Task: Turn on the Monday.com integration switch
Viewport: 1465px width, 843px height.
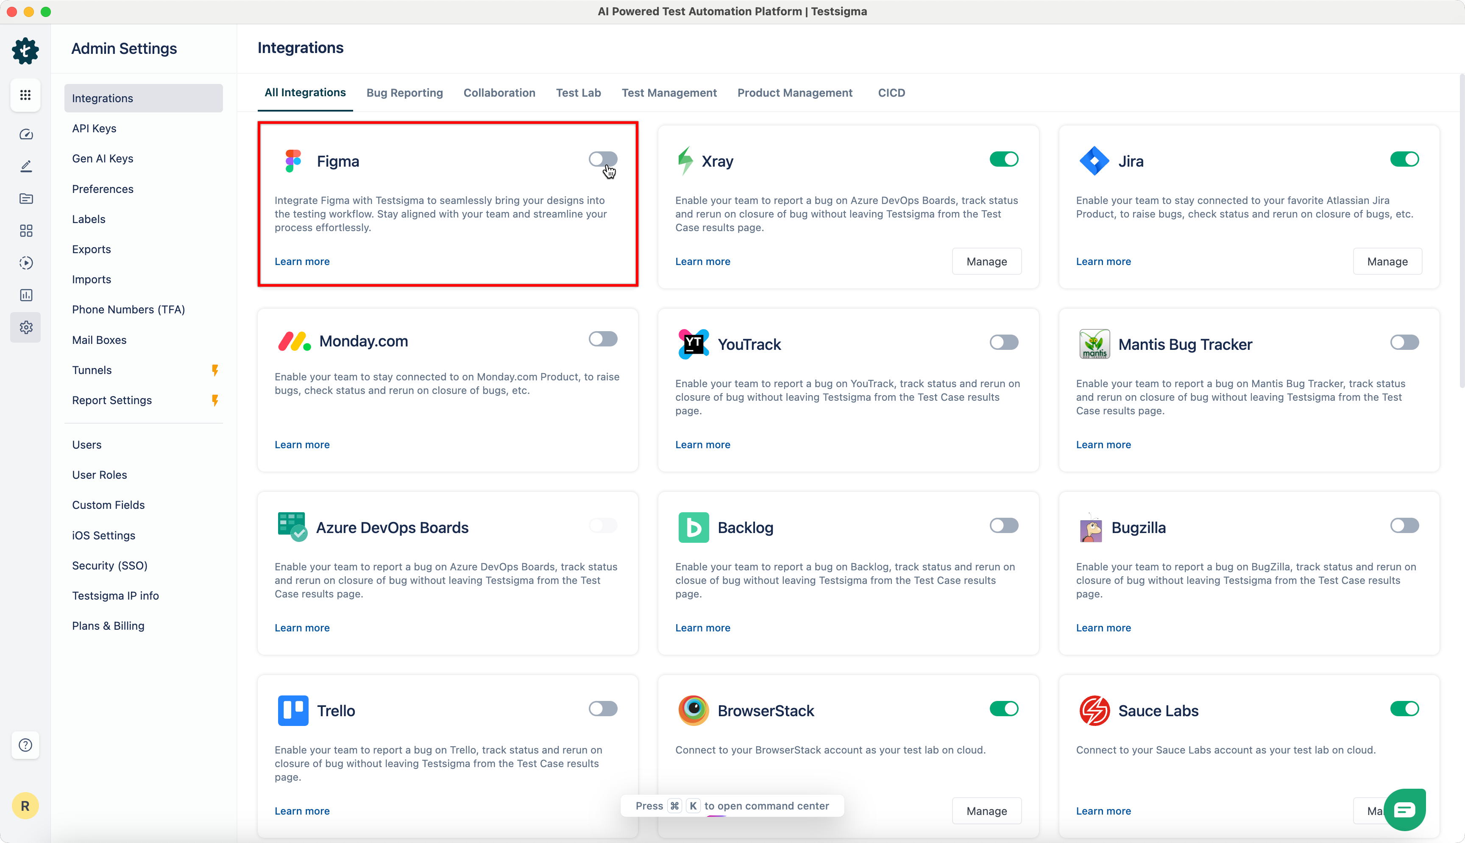Action: point(602,339)
